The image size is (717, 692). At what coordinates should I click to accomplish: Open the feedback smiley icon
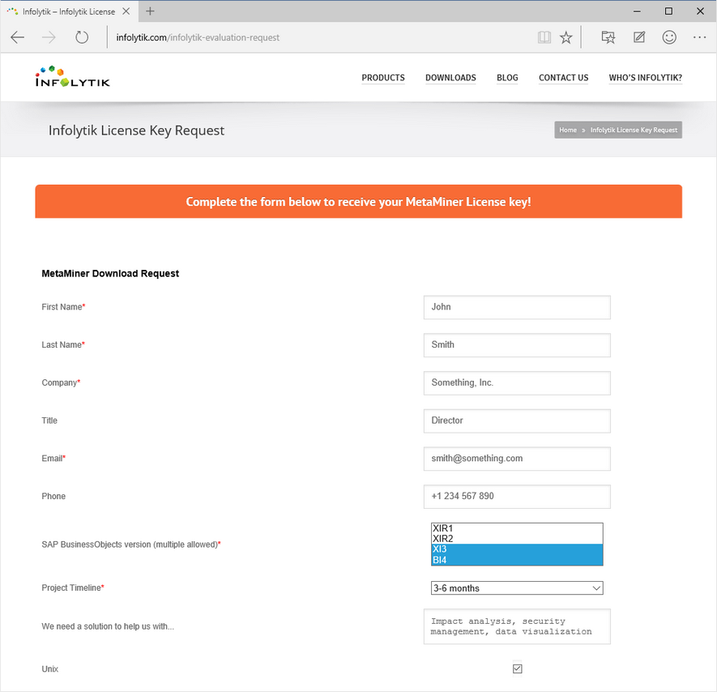(x=669, y=37)
